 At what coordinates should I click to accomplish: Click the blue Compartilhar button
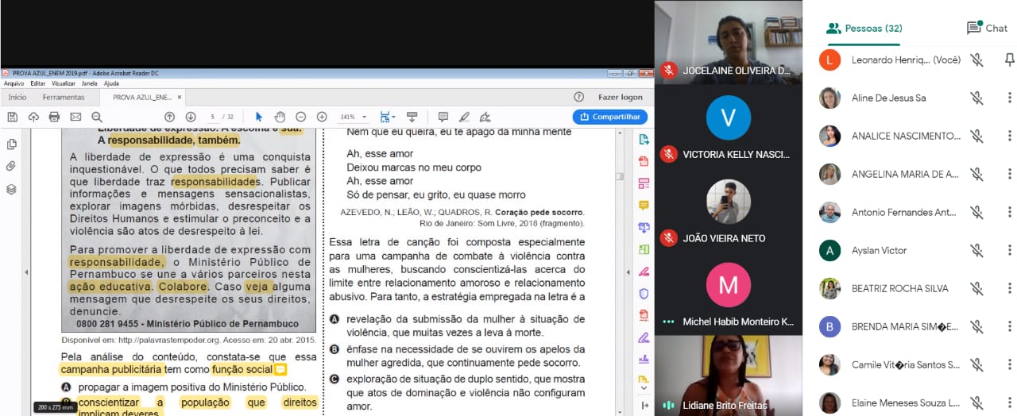[609, 117]
